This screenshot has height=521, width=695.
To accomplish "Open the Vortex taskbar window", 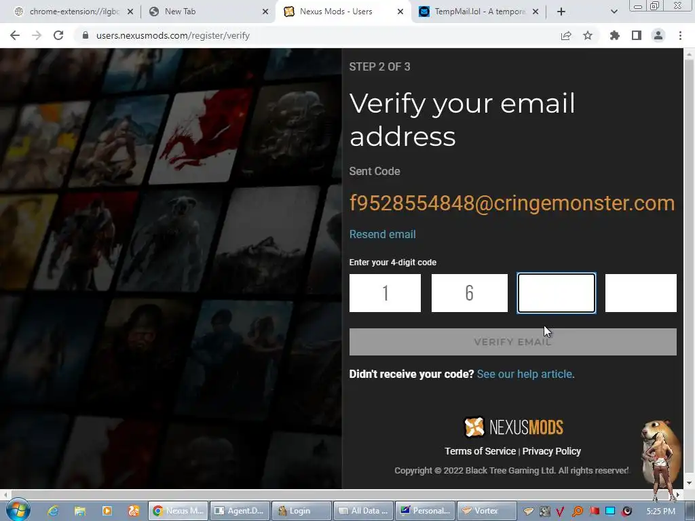I will pyautogui.click(x=487, y=511).
